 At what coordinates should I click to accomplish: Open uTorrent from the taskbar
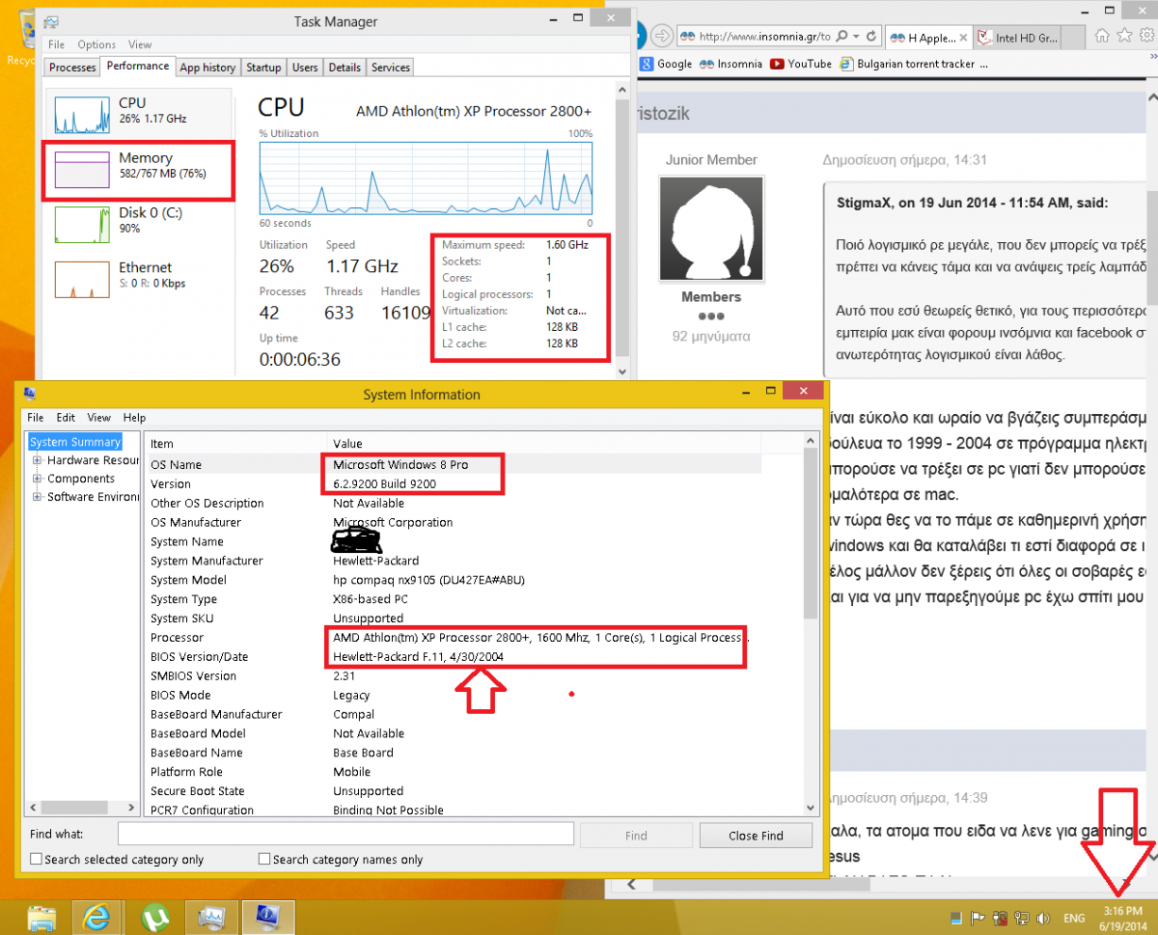point(153,916)
